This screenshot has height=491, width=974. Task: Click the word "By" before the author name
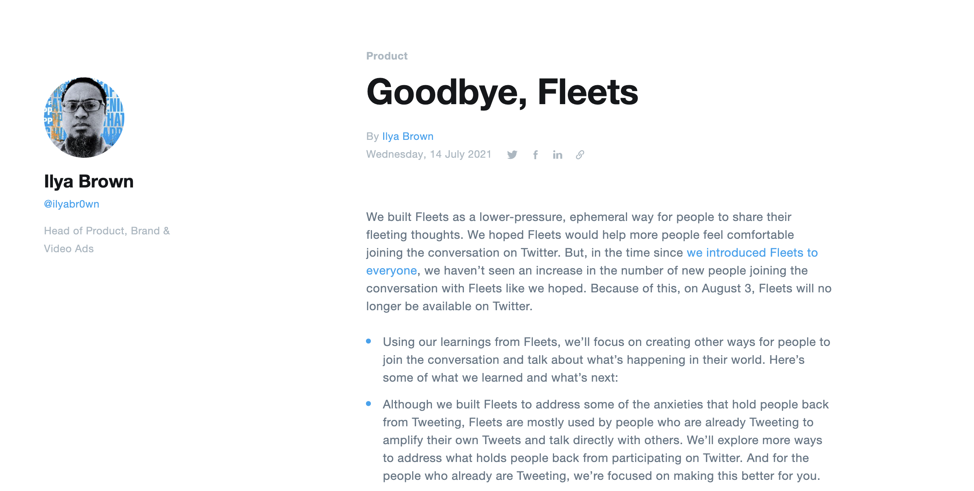[372, 137]
